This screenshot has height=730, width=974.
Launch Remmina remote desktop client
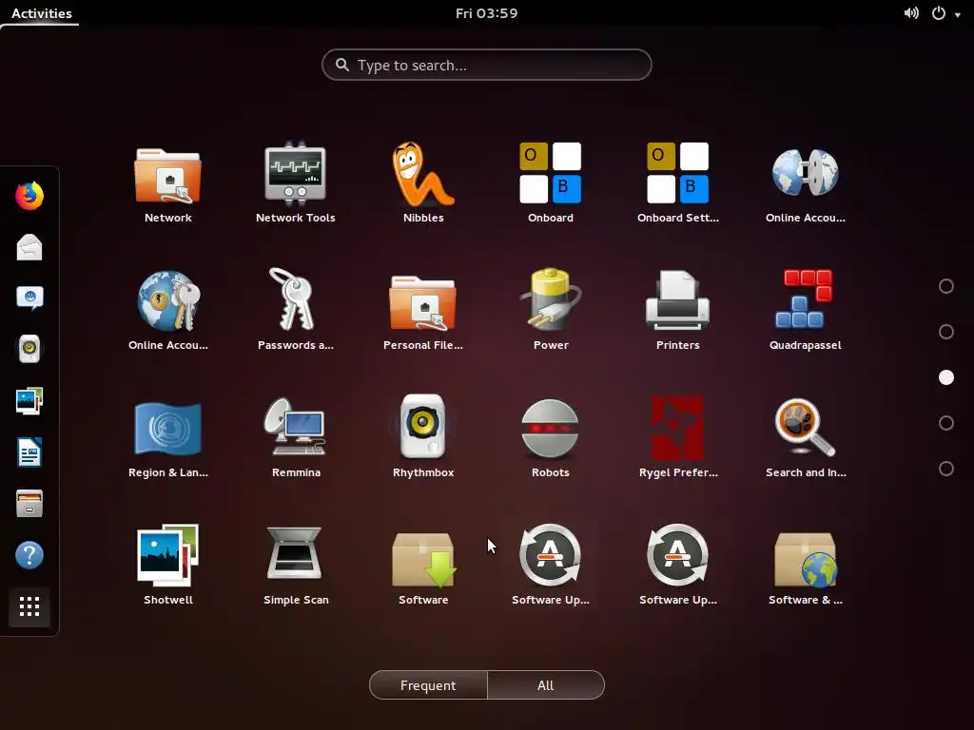coord(295,437)
